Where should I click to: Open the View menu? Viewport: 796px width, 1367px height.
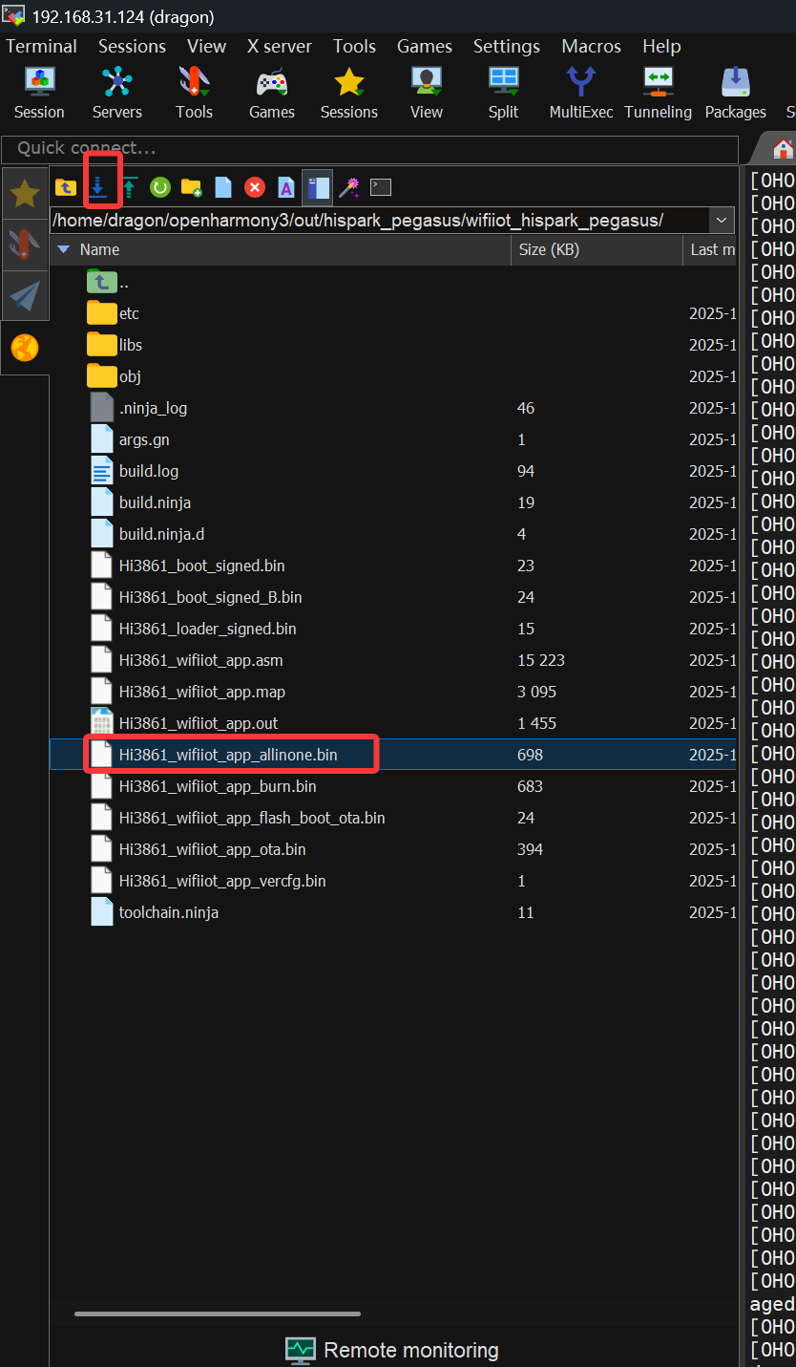207,46
